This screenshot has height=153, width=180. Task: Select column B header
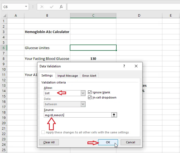tap(47, 16)
